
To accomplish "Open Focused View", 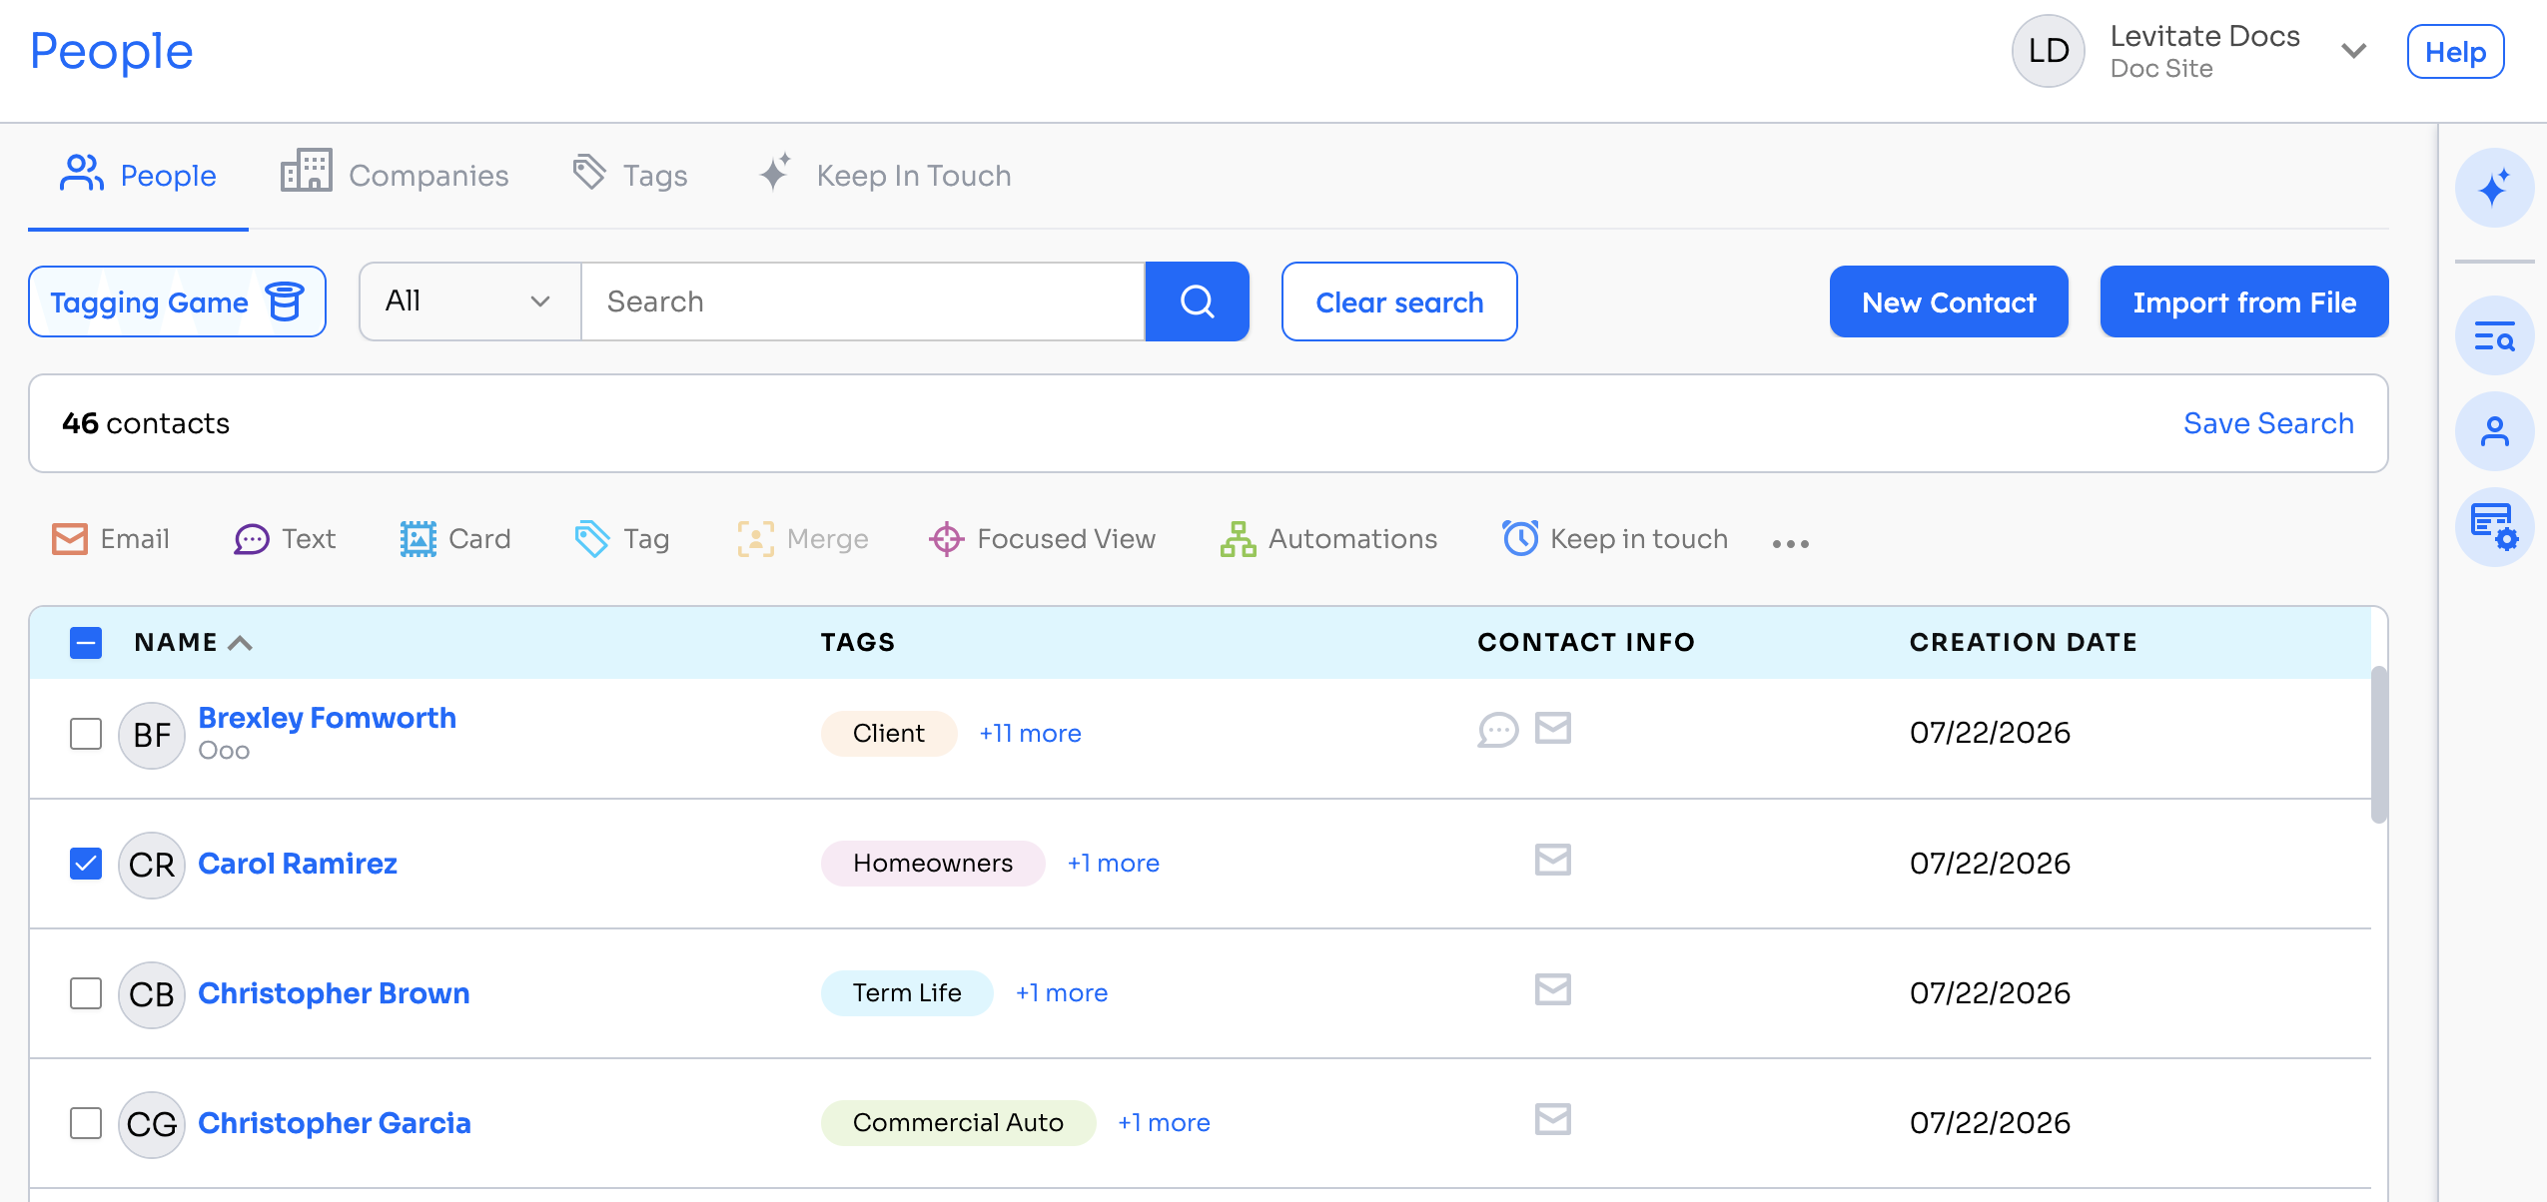I will coord(1042,539).
